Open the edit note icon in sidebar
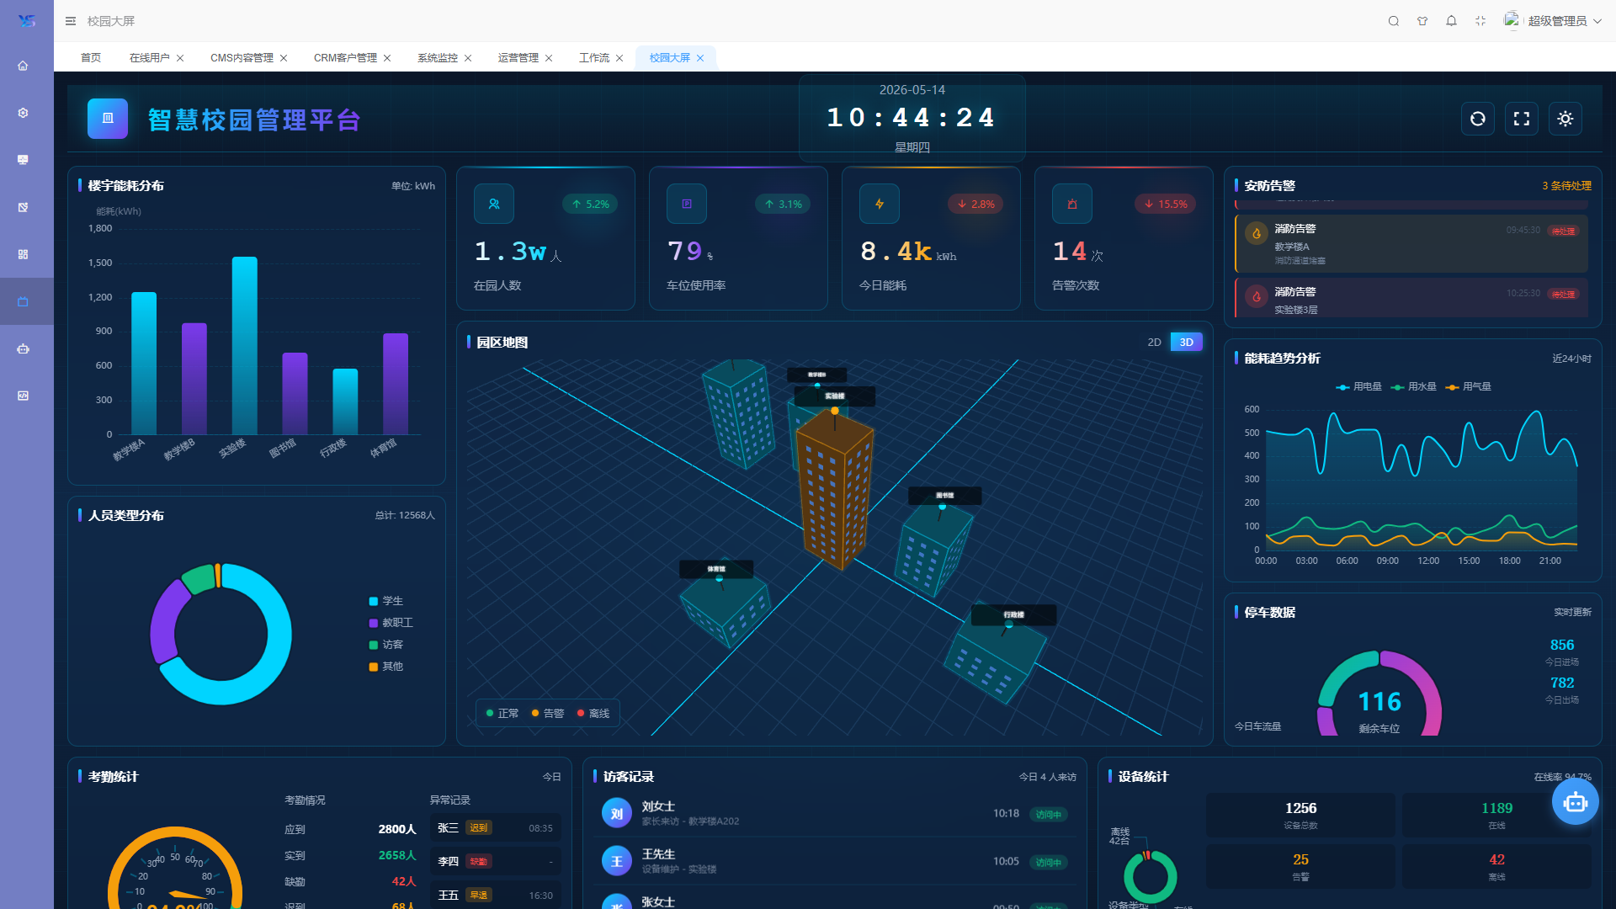 coord(23,207)
